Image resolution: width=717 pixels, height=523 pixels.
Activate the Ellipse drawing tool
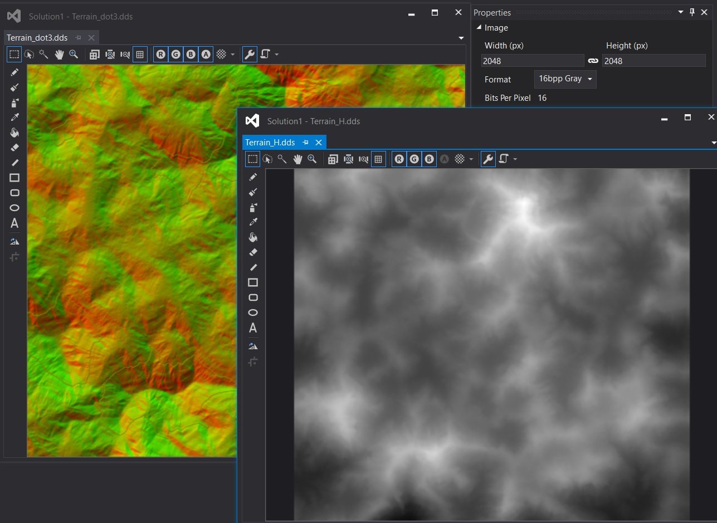coord(14,207)
